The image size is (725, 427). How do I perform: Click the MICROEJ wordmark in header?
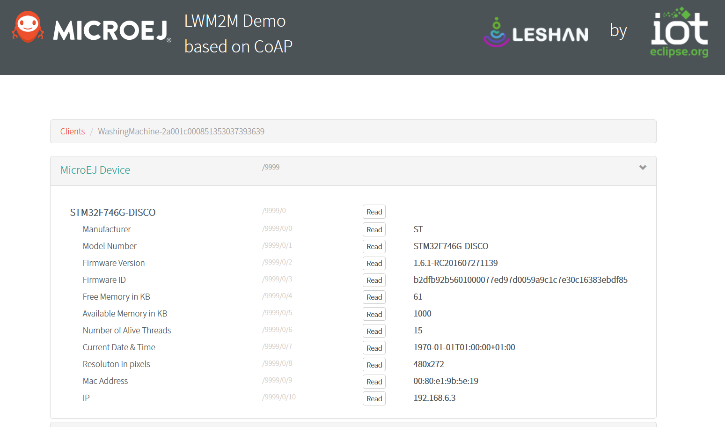coord(112,31)
